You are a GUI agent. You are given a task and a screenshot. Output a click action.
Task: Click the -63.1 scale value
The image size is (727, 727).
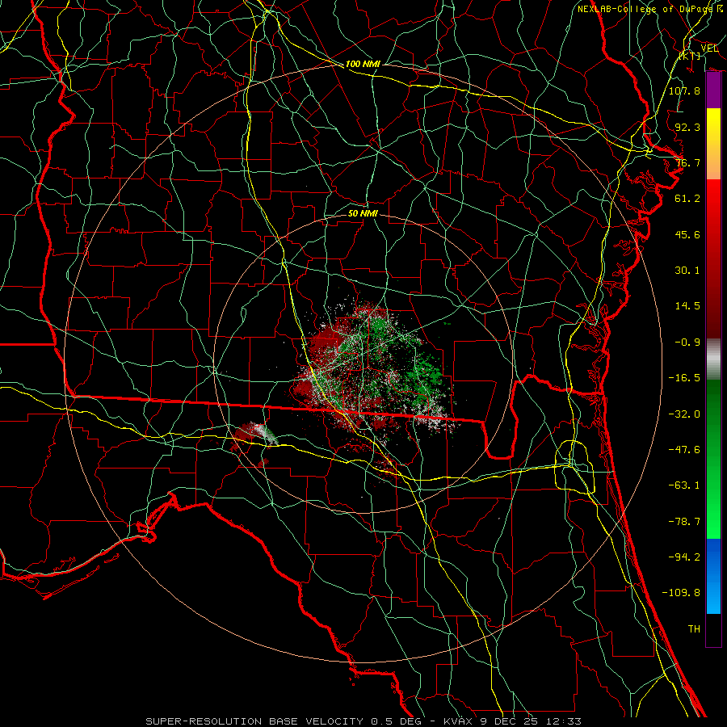point(684,485)
